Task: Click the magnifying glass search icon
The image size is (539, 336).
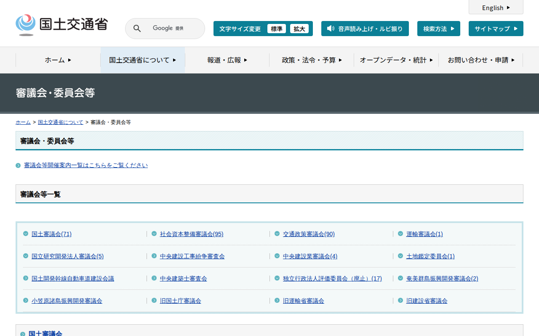Action: tap(137, 29)
